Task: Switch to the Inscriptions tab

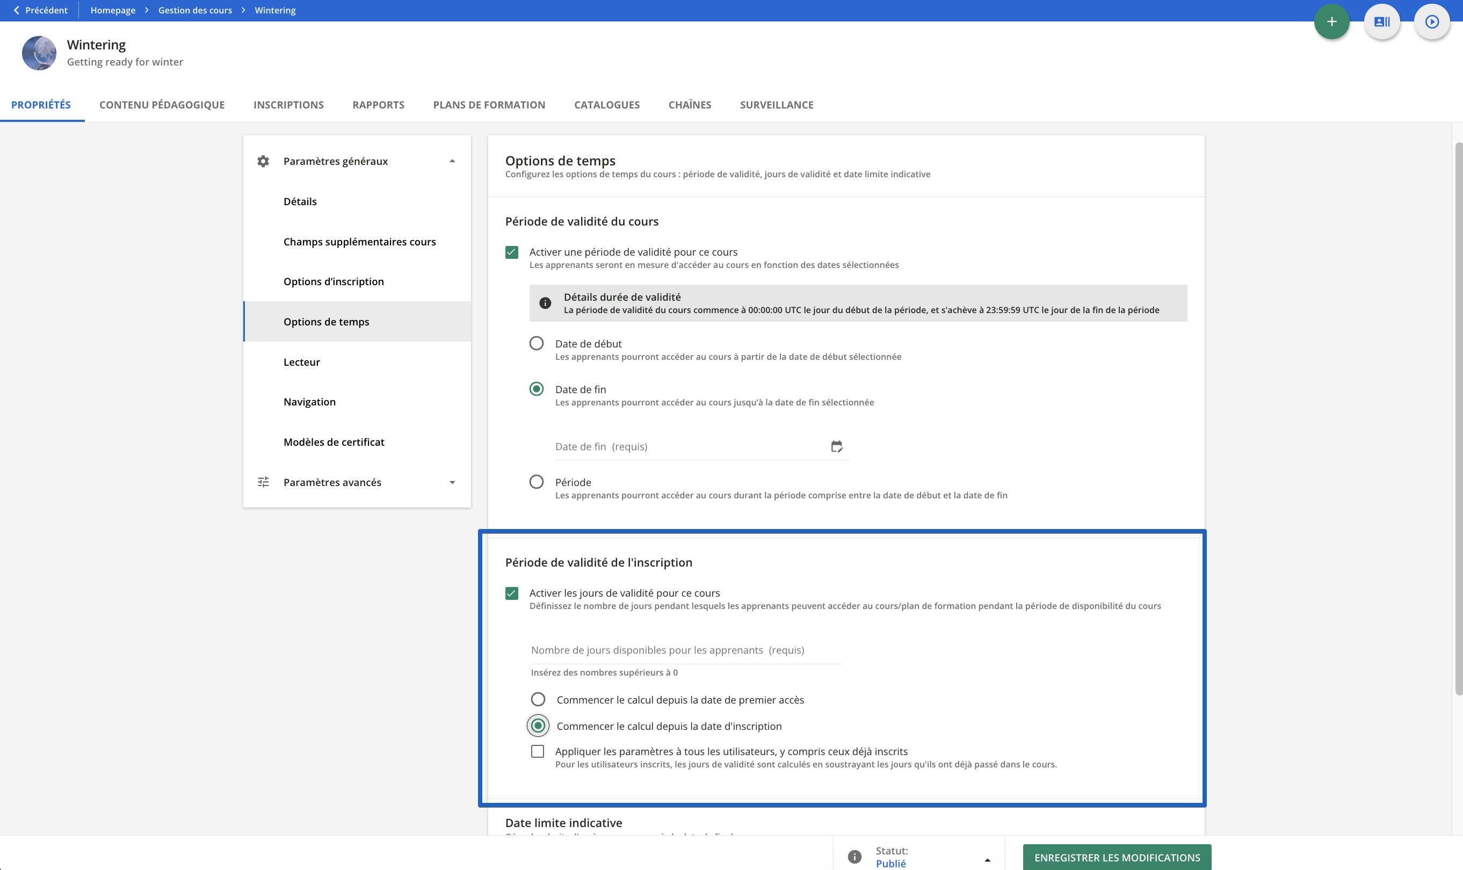Action: coord(288,105)
